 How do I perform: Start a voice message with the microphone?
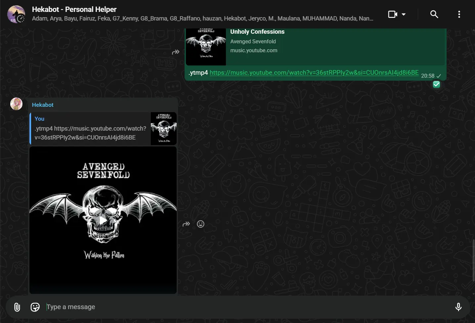(458, 307)
